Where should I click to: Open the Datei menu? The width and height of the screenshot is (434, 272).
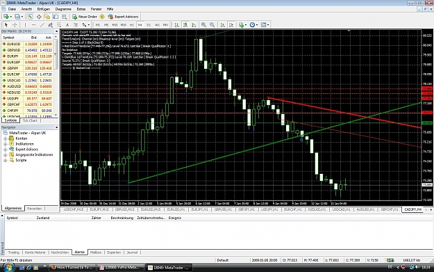[12, 9]
